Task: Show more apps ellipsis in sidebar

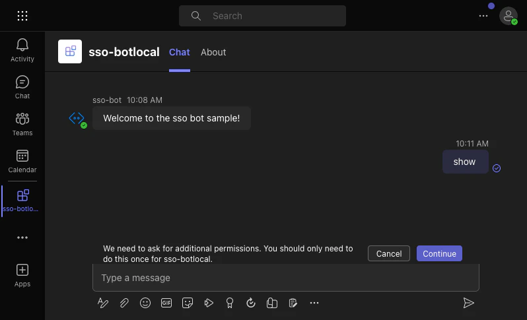Action: tap(22, 238)
